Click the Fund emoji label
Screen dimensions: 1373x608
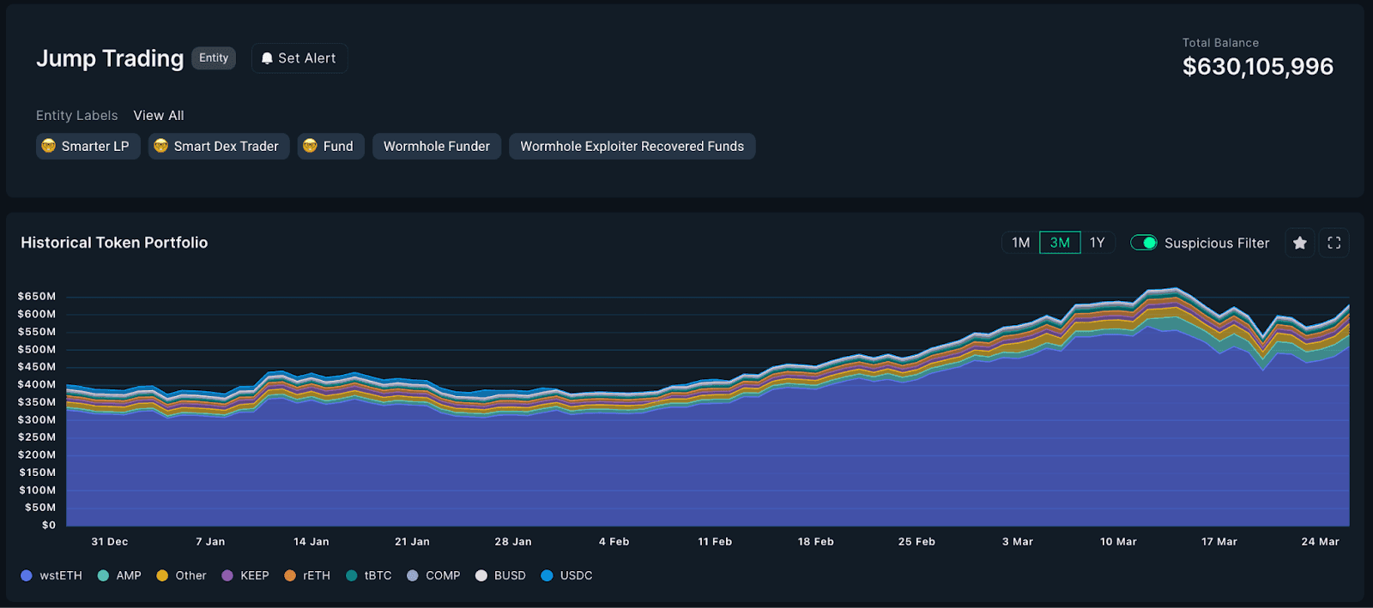(x=331, y=147)
